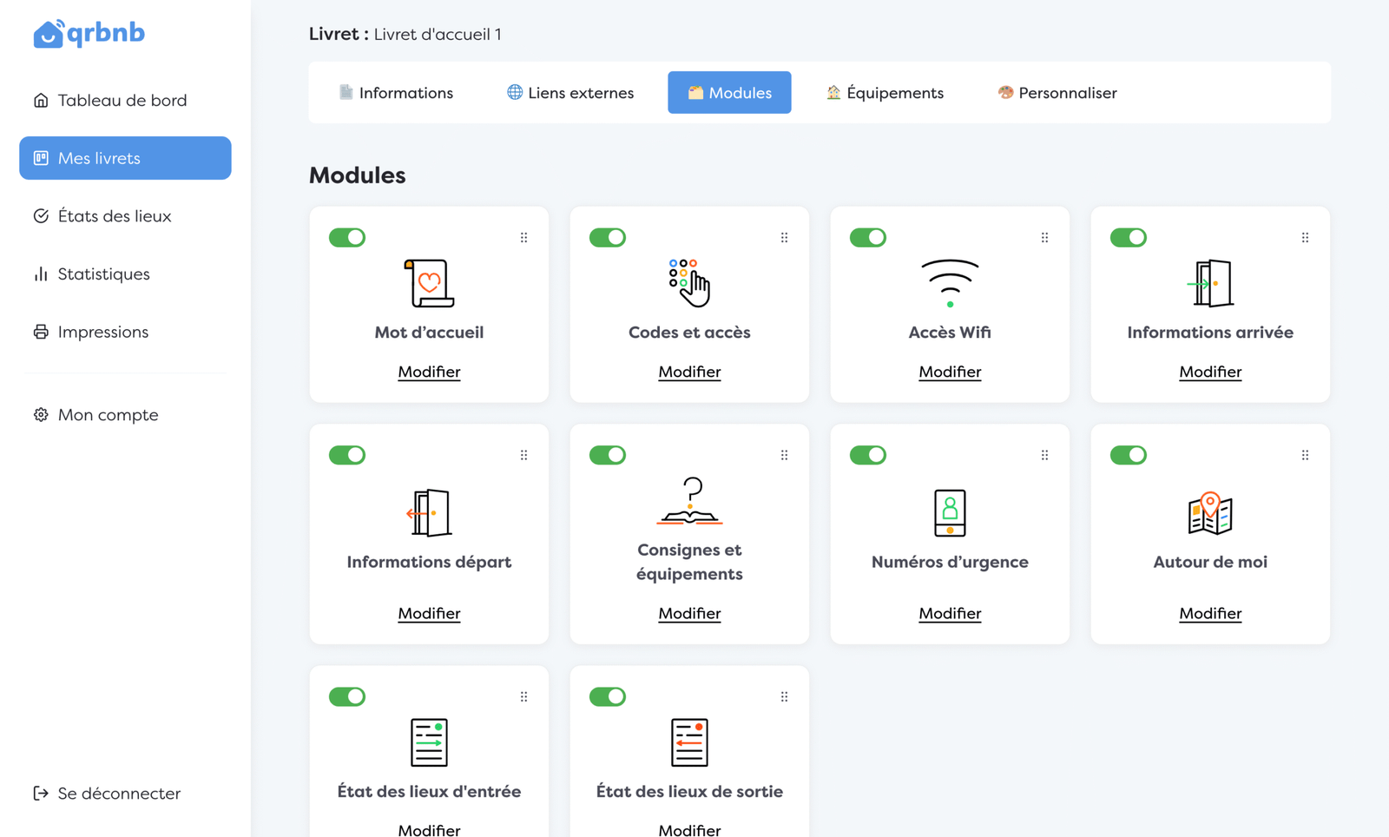Open Liens externes tab
This screenshot has width=1389, height=837.
click(570, 93)
